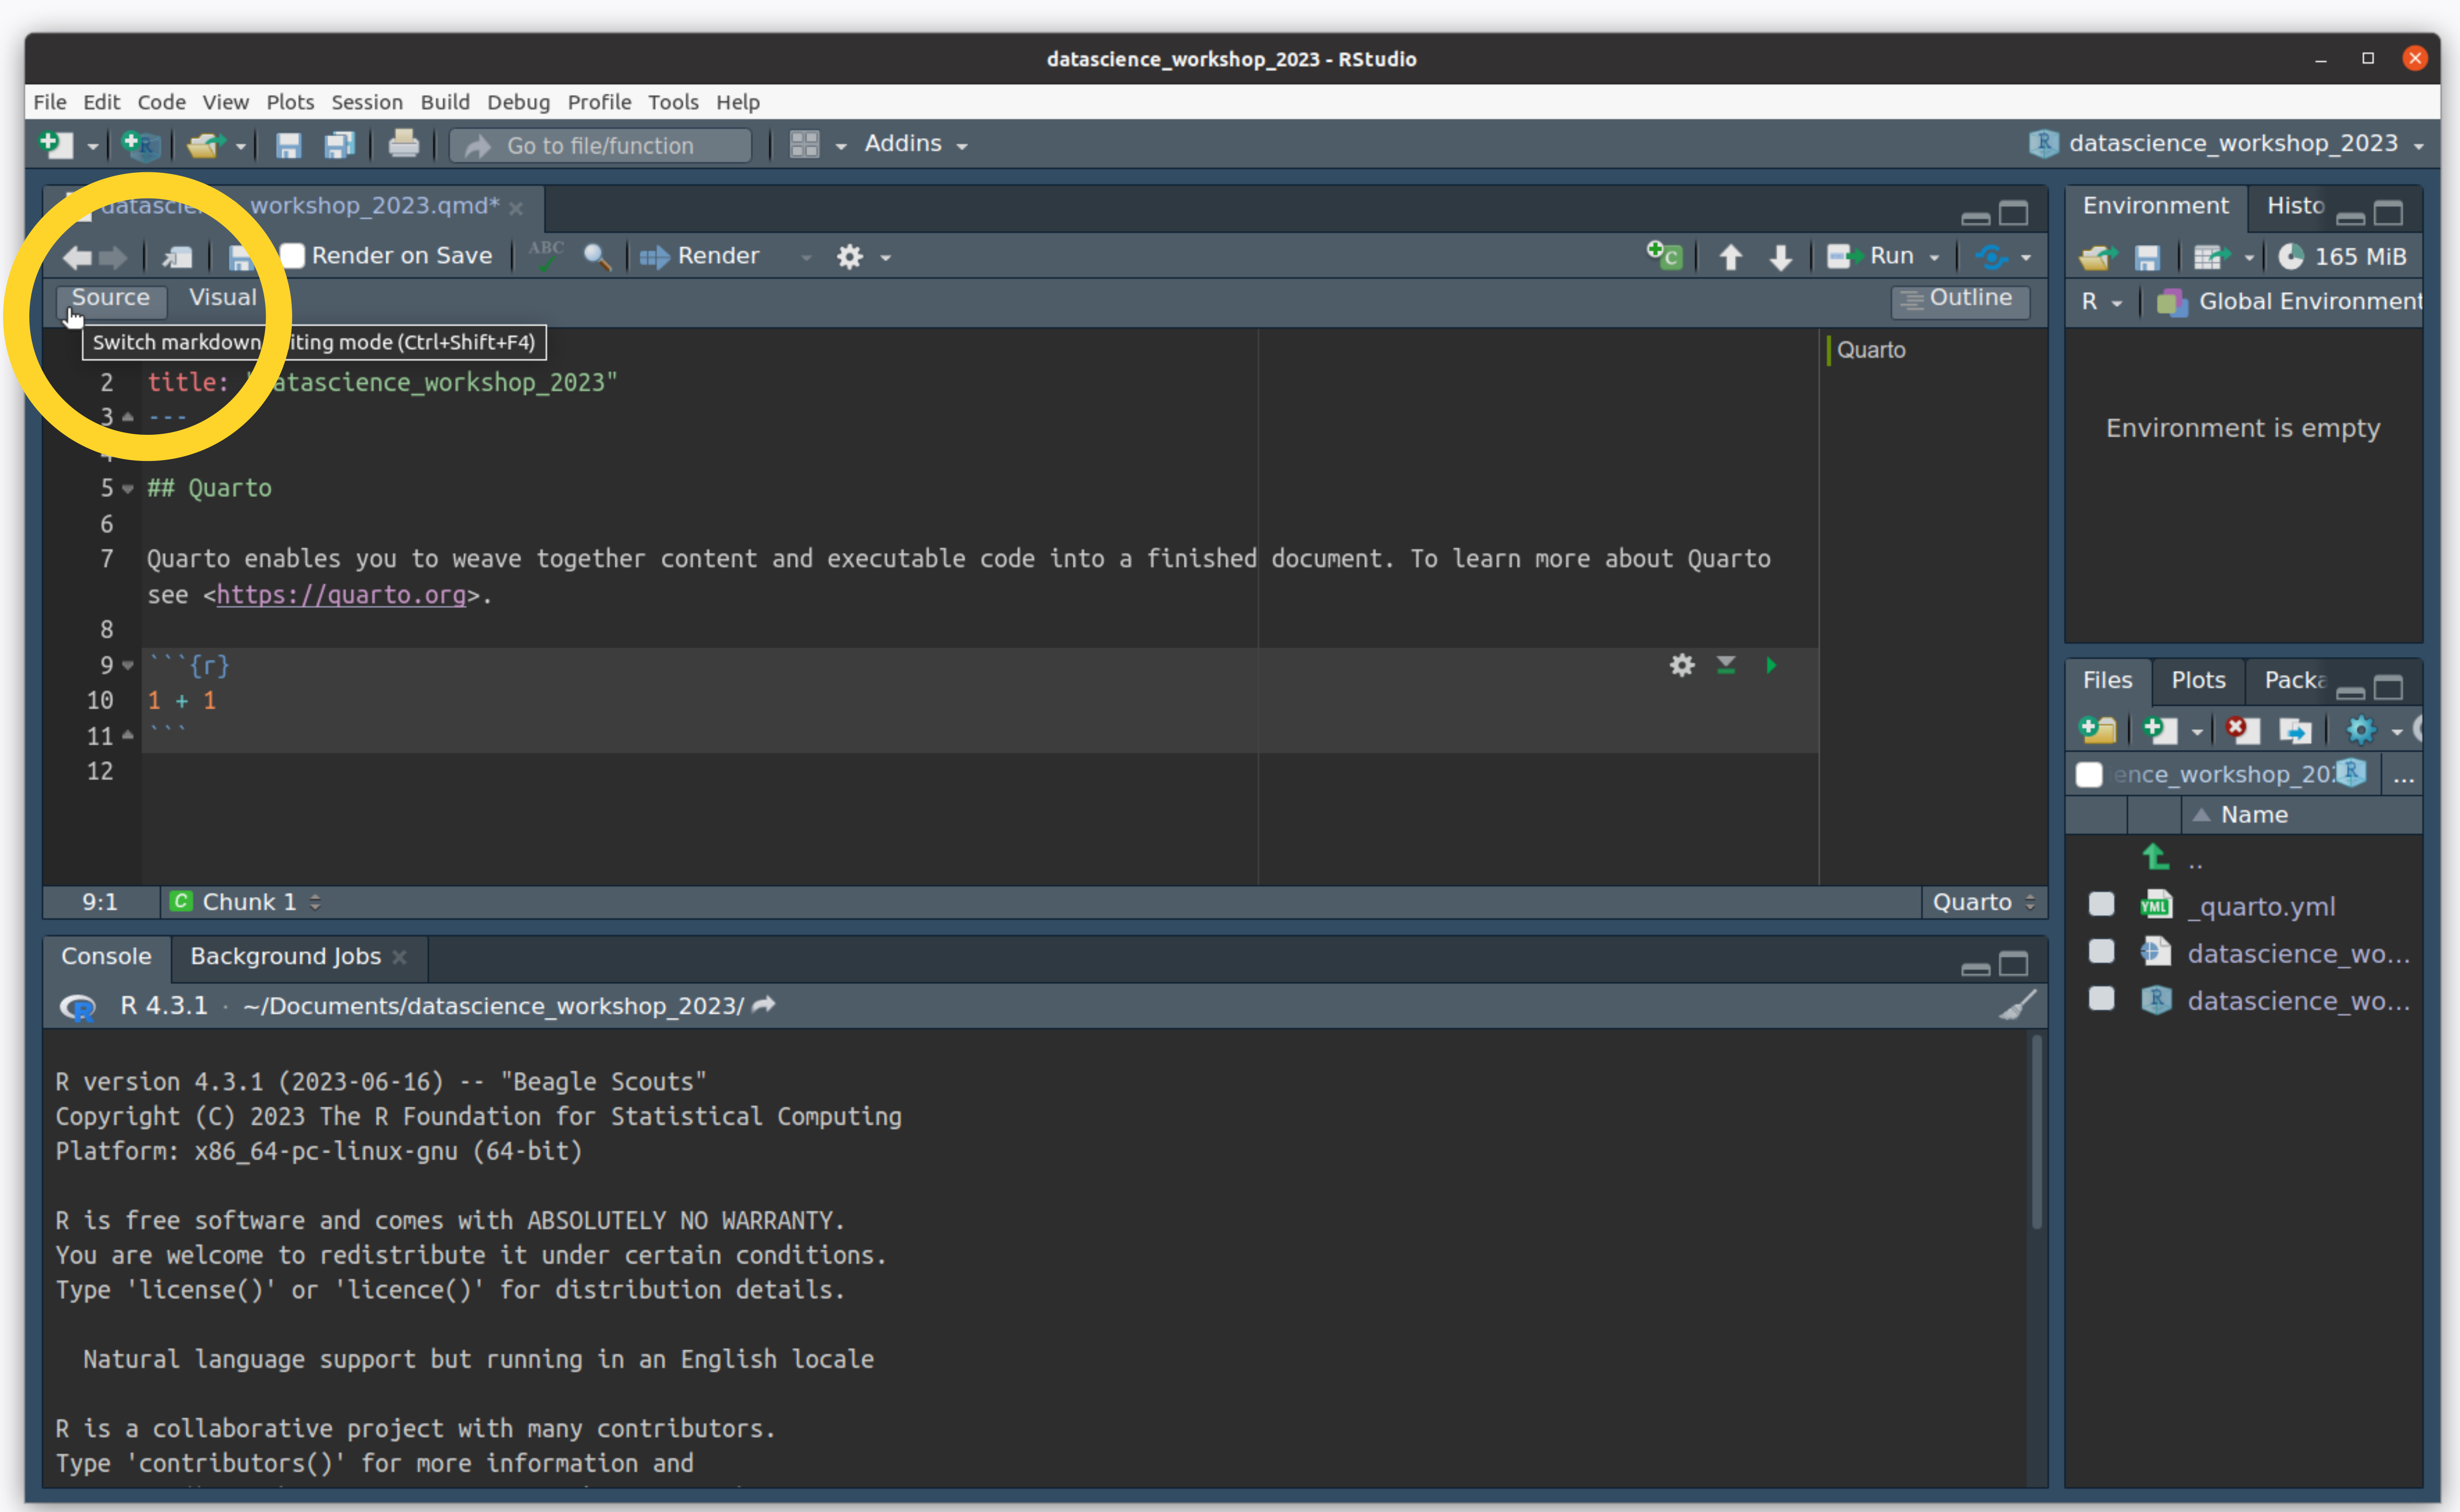This screenshot has width=2460, height=1512.
Task: Switch to the Visual editing mode
Action: tap(222, 298)
